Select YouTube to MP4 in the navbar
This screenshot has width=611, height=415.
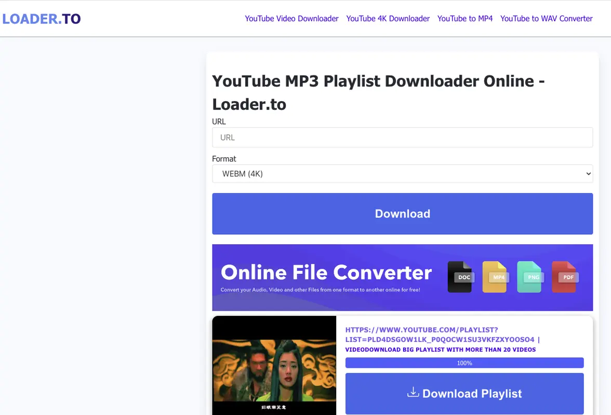coord(465,18)
